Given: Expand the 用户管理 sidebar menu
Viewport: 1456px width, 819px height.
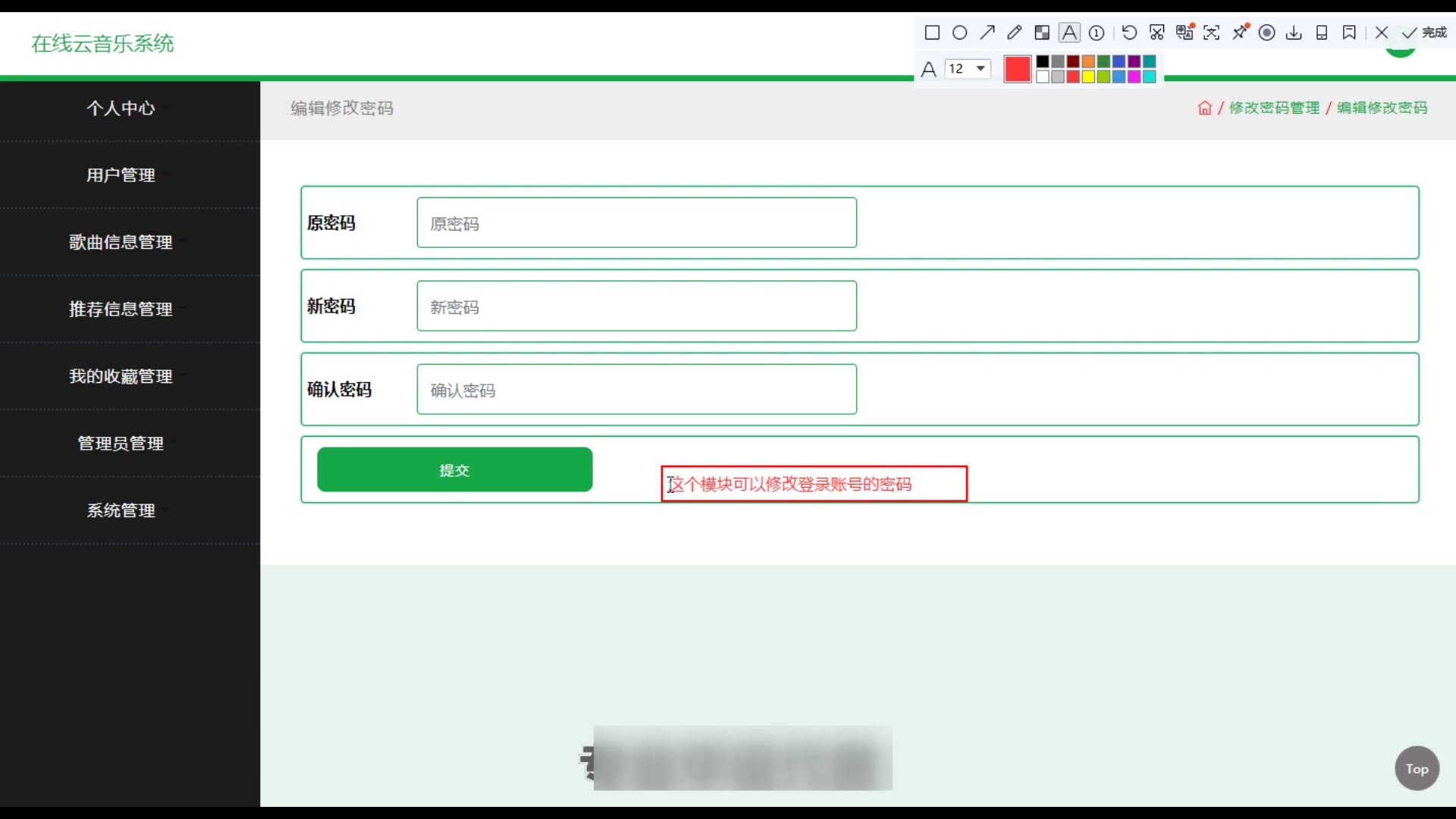Looking at the screenshot, I should click(x=130, y=175).
